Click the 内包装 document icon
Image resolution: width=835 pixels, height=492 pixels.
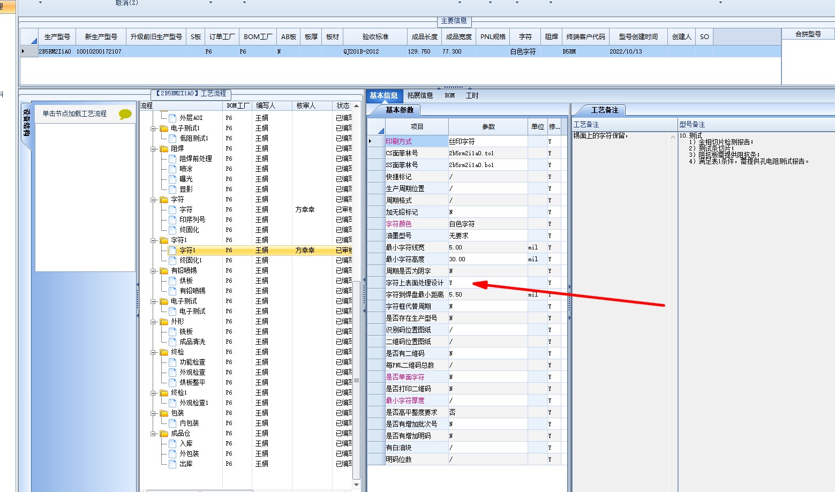point(172,423)
